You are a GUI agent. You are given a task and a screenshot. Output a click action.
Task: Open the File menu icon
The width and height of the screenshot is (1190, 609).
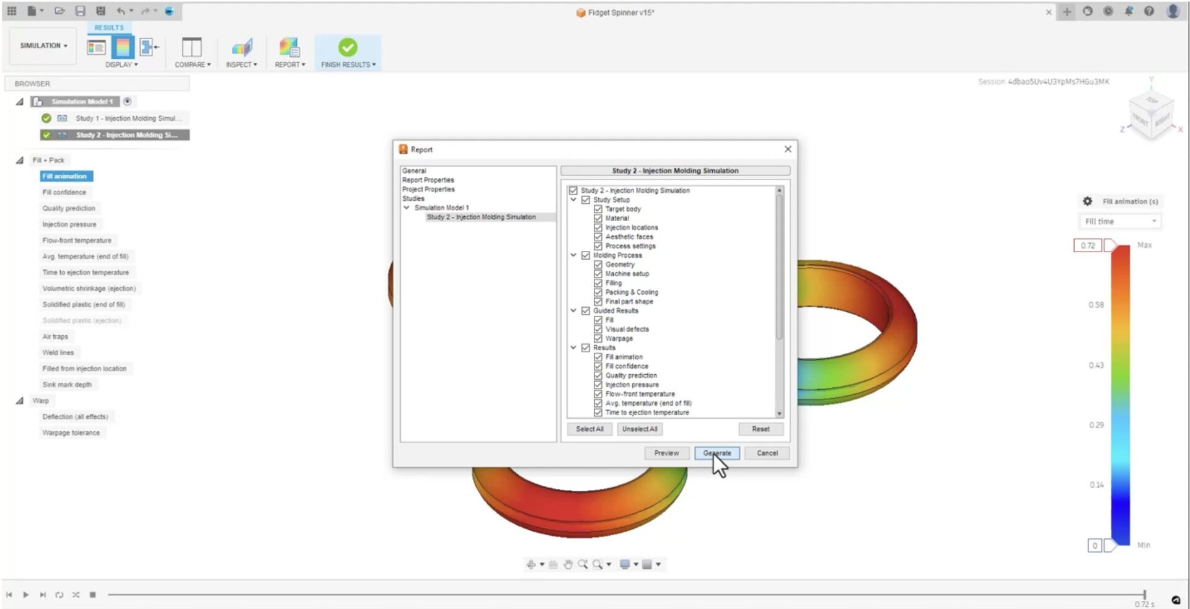(x=32, y=11)
